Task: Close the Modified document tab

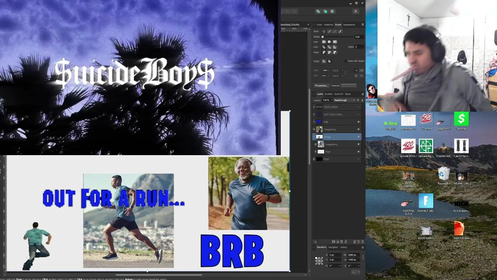Action: point(308,24)
